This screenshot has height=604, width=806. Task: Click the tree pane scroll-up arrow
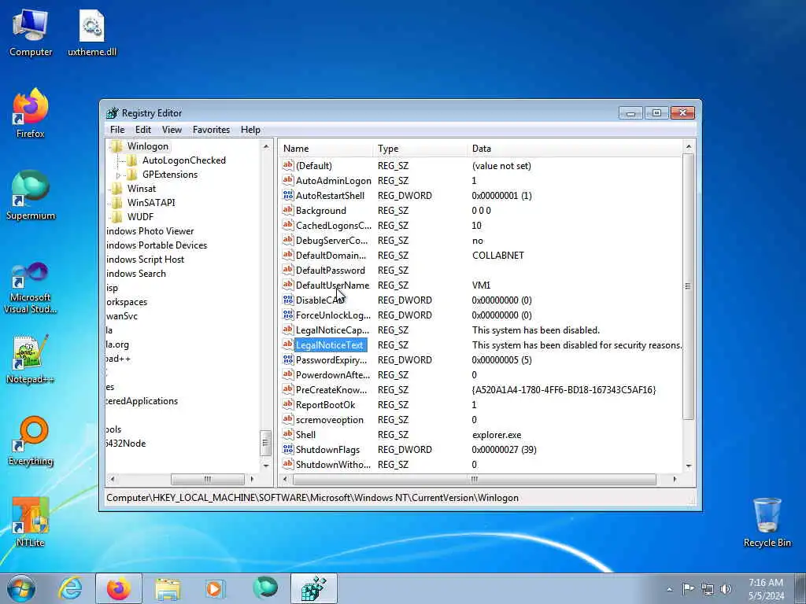tap(266, 147)
